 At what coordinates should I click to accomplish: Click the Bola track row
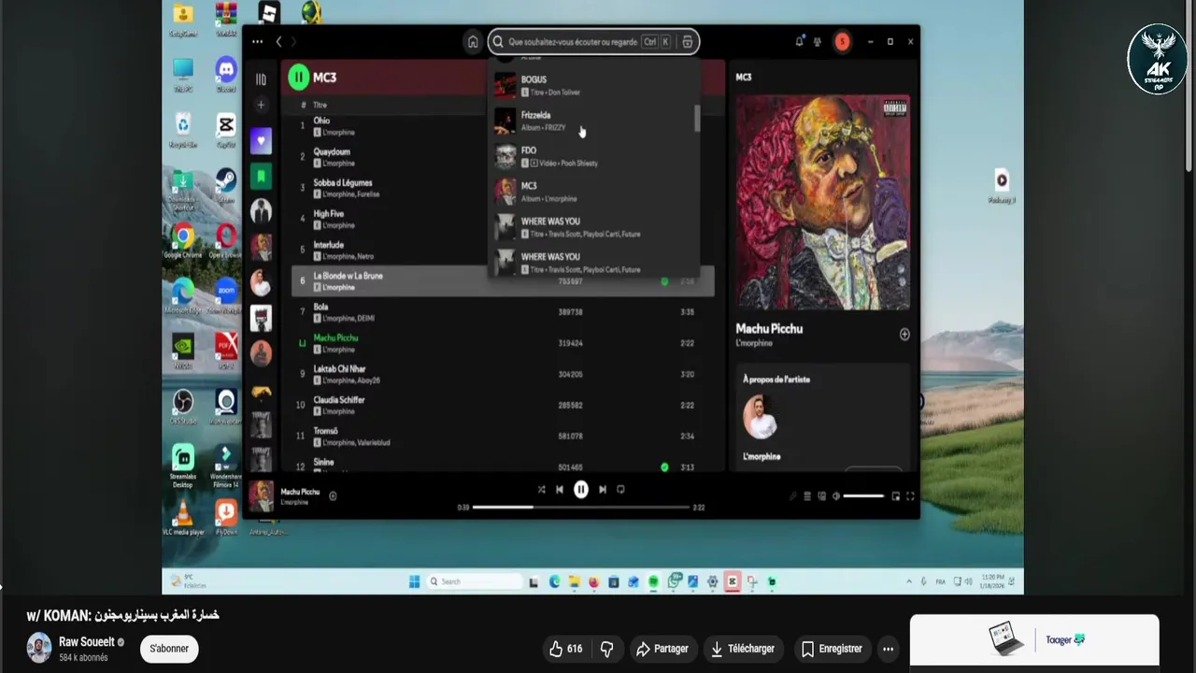click(503, 312)
